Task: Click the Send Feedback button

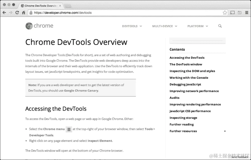Action: (x=239, y=157)
